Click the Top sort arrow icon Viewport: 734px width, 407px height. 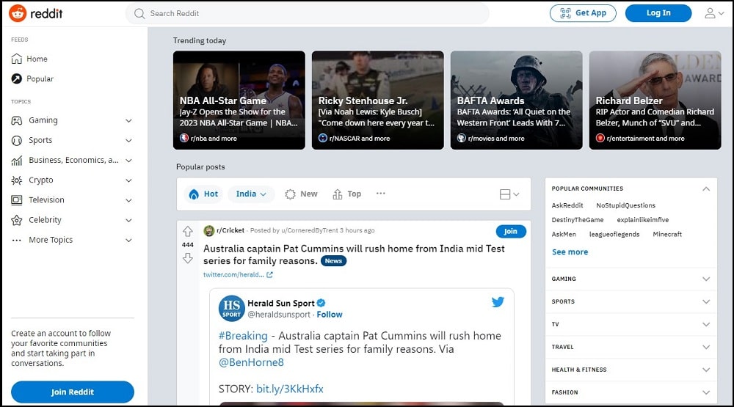click(x=338, y=194)
